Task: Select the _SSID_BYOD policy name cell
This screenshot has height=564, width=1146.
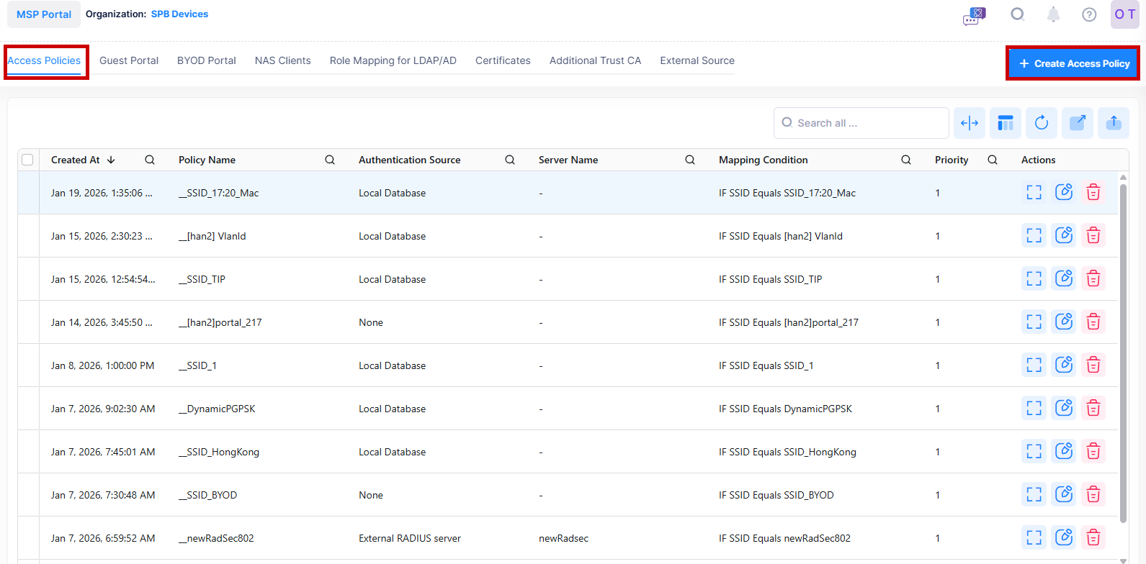Action: [208, 495]
